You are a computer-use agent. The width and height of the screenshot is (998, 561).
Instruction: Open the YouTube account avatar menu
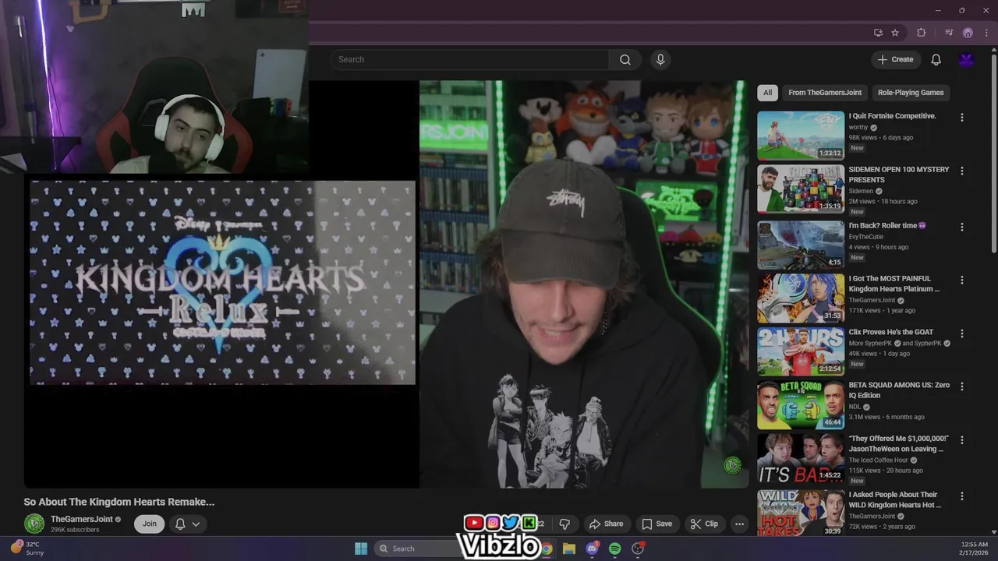point(967,59)
